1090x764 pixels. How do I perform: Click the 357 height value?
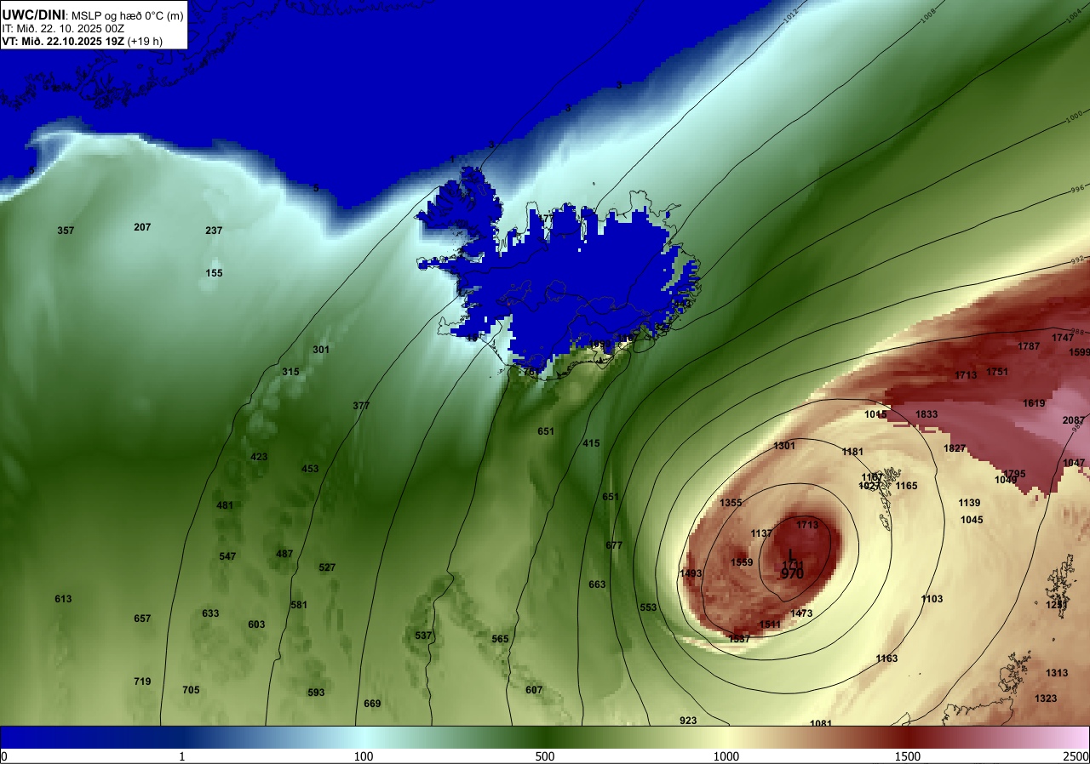(66, 231)
